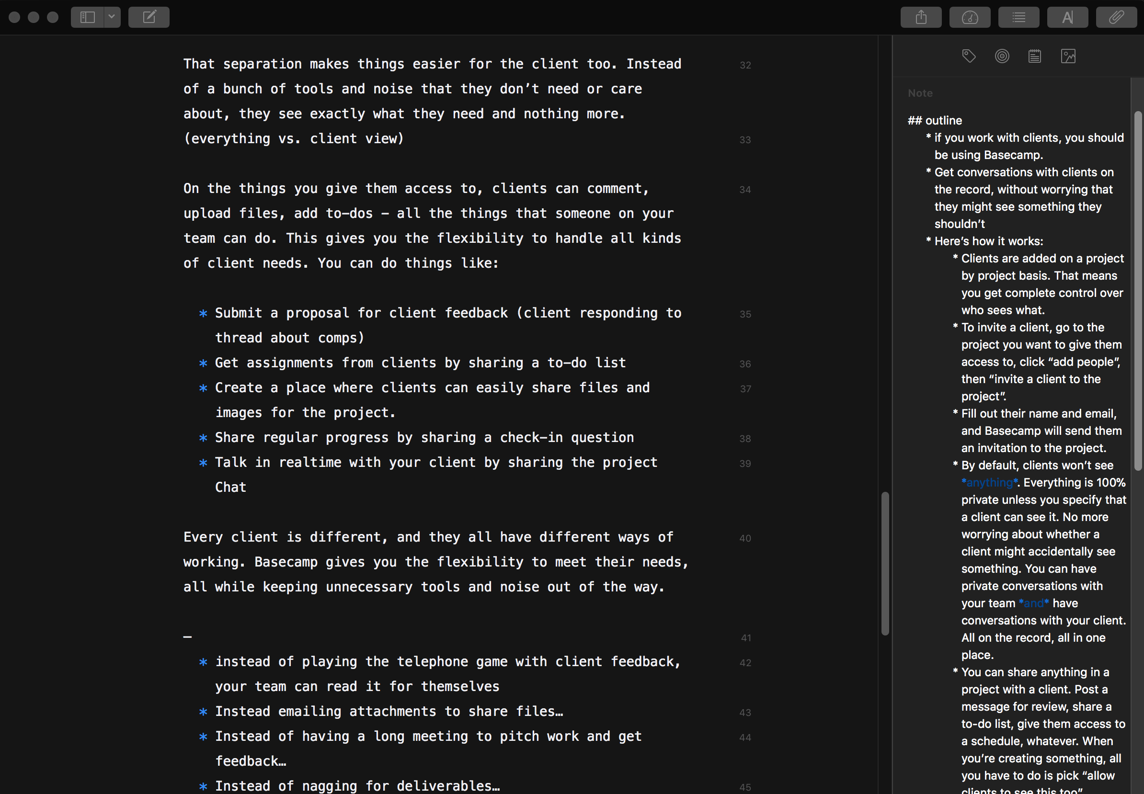
Task: Click 'On the things you give them' line
Action: 416,188
